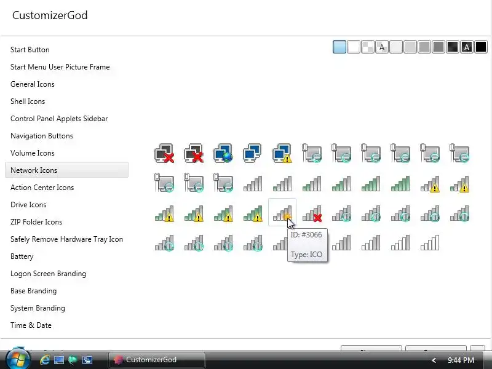Choose the checkered transparent swatch without letter
This screenshot has height=369, width=492.
click(x=368, y=47)
